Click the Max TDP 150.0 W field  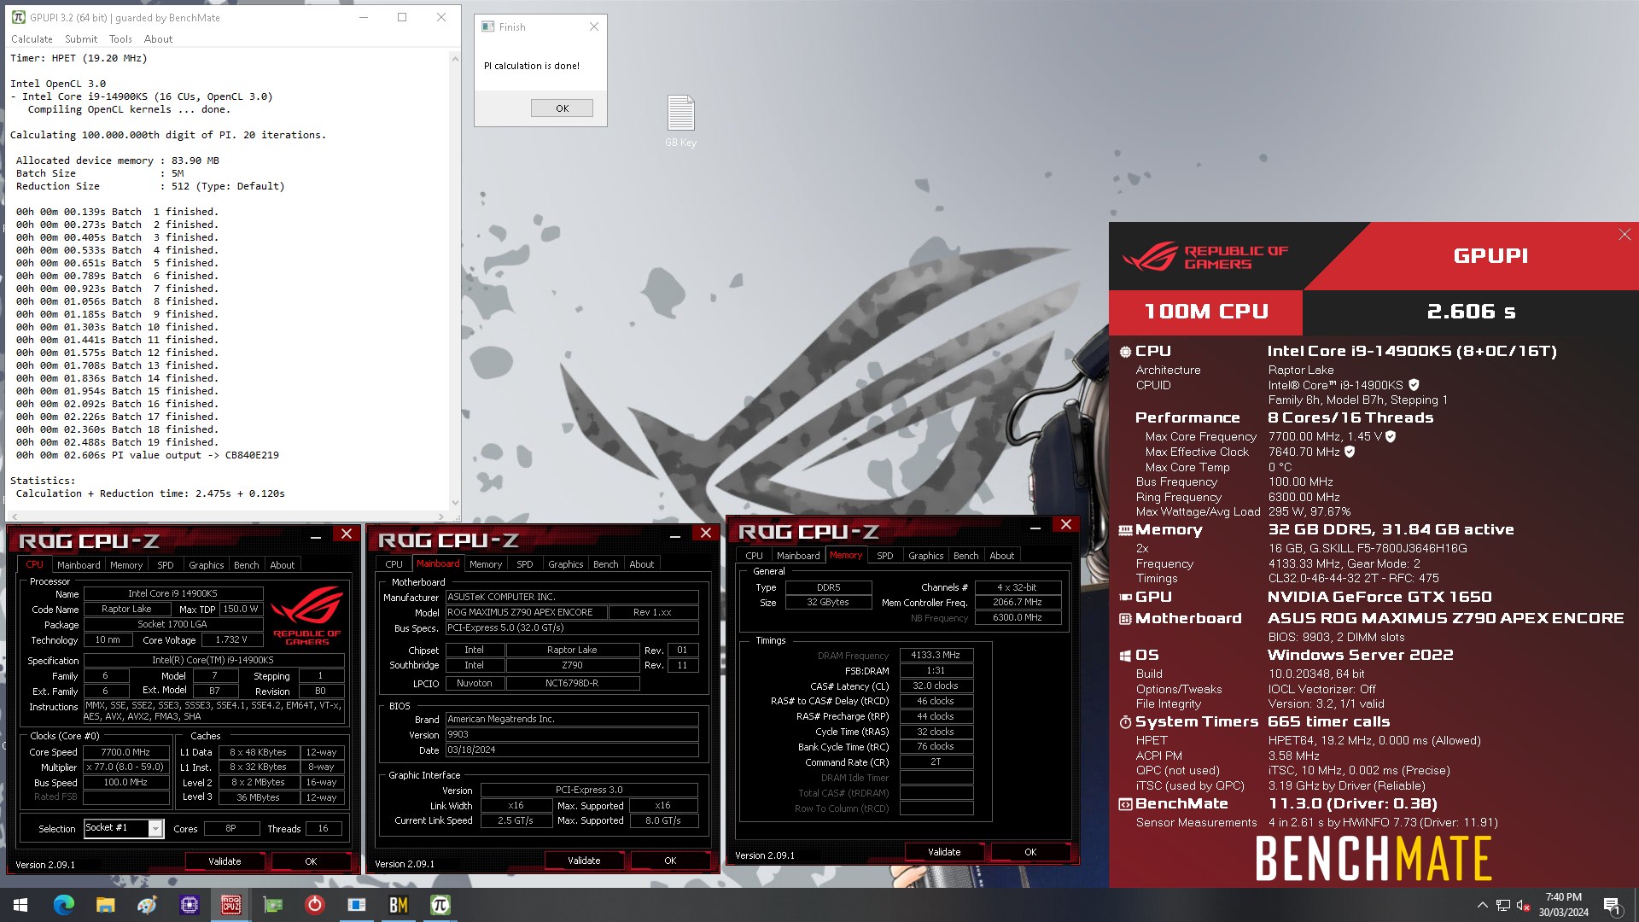(241, 609)
